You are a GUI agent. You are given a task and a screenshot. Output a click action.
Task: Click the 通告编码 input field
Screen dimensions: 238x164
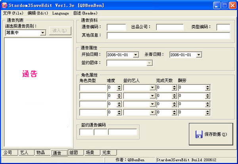tap(116, 27)
